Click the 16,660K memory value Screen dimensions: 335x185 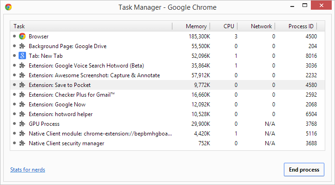[201, 95]
